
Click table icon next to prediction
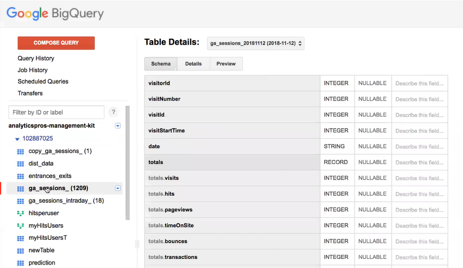[21, 263]
